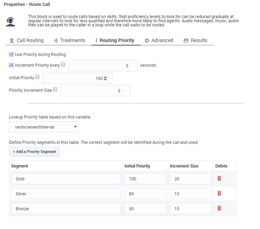Screen dimensions: 260x229
Task: Toggle Use Priority during Routing checkbox
Action: pos(11,54)
